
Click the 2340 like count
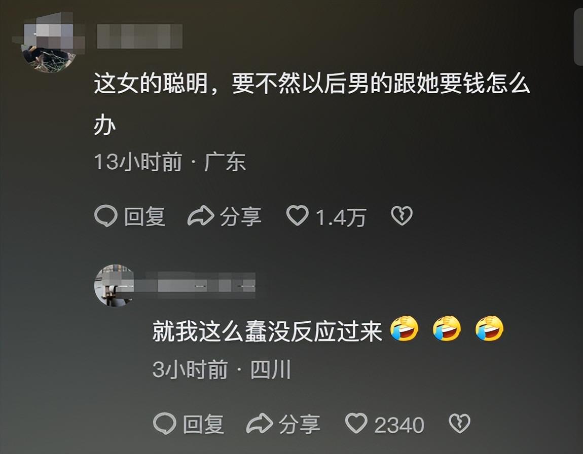(399, 425)
